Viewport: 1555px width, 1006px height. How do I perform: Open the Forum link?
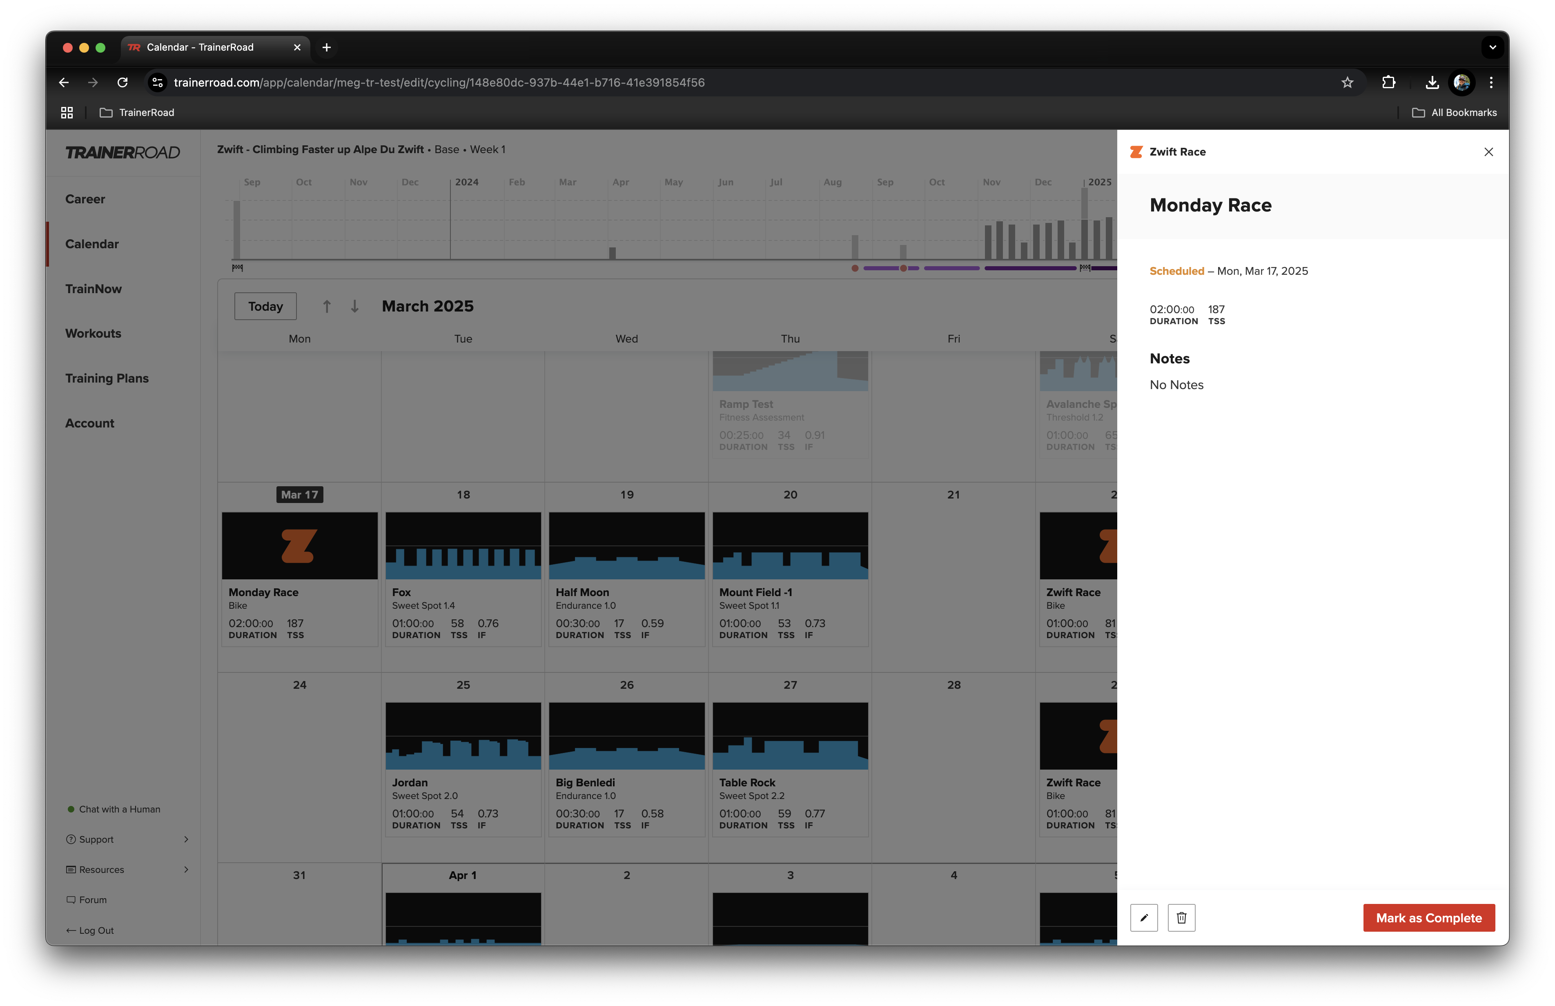point(86,899)
